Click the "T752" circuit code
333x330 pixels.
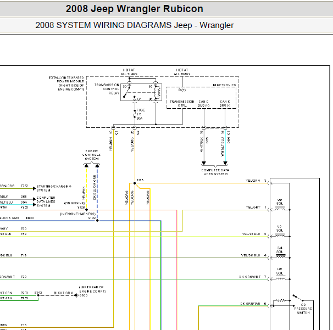24,186
